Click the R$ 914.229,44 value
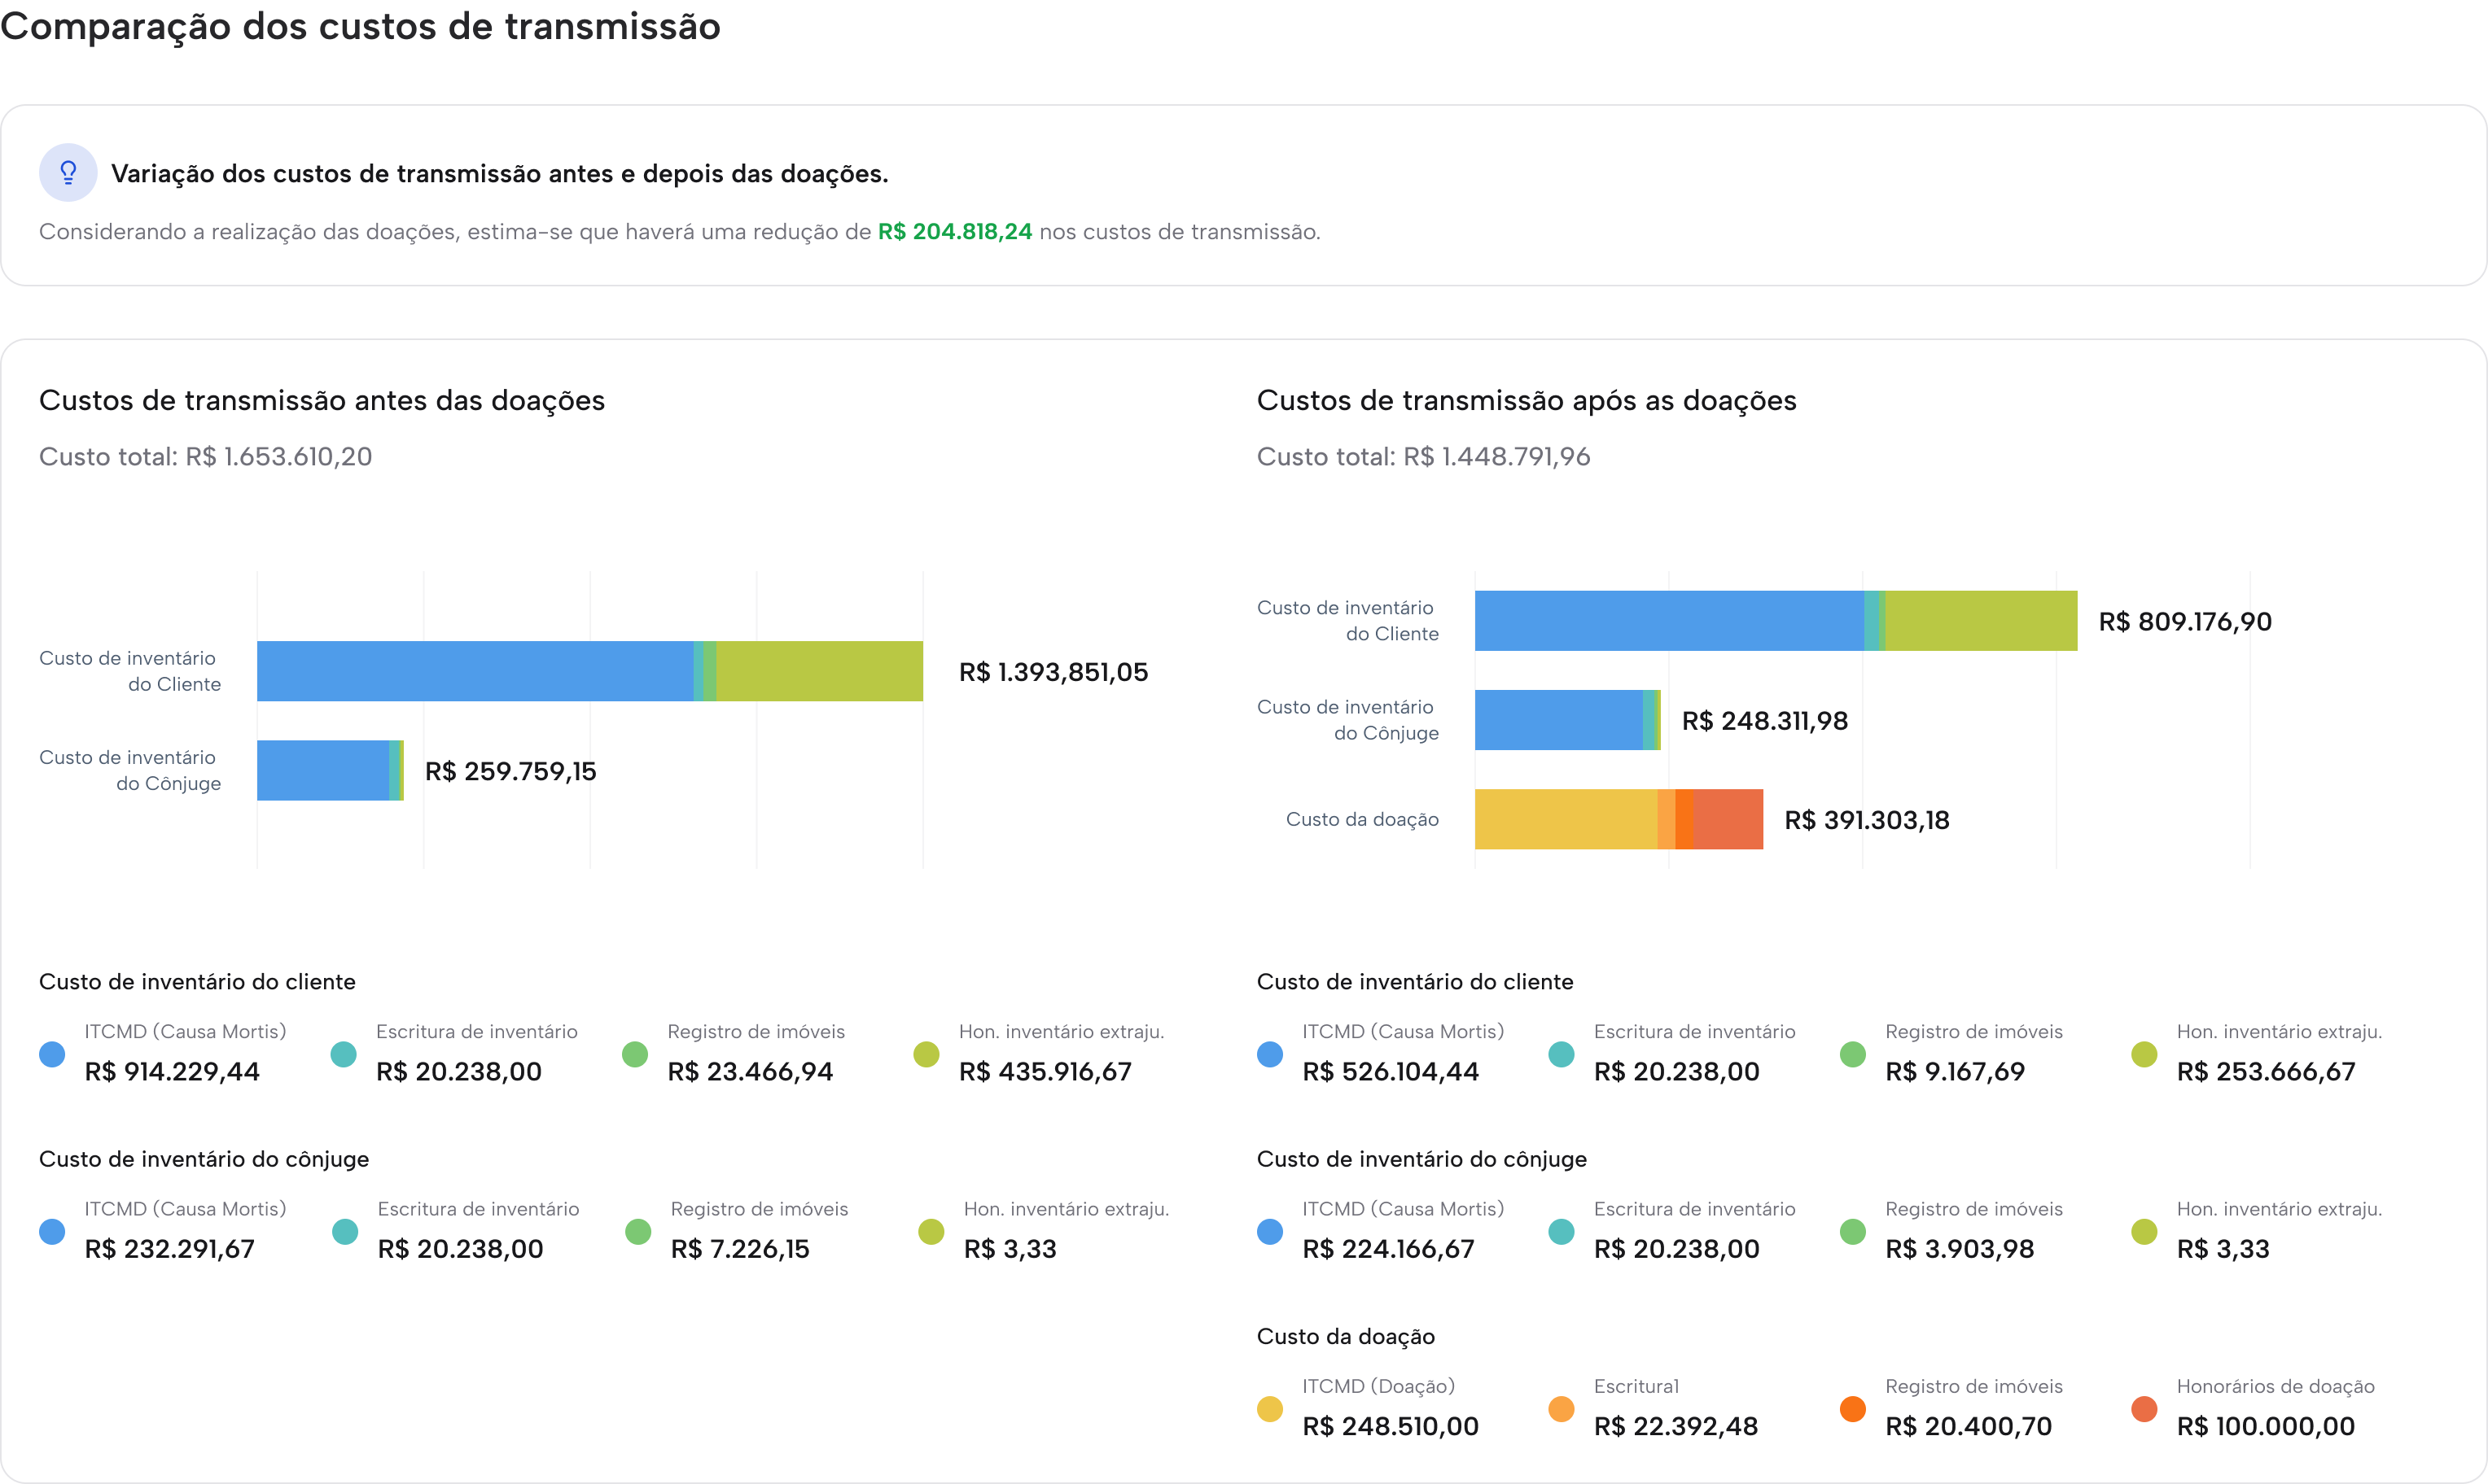2488x1484 pixels. [x=172, y=1072]
